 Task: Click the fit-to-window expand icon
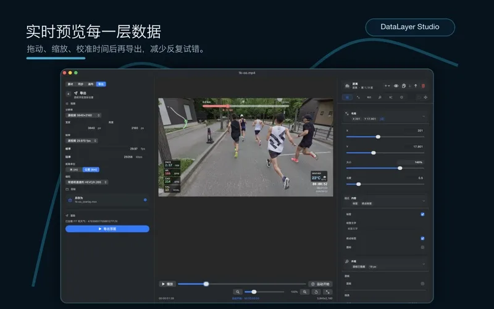328,292
